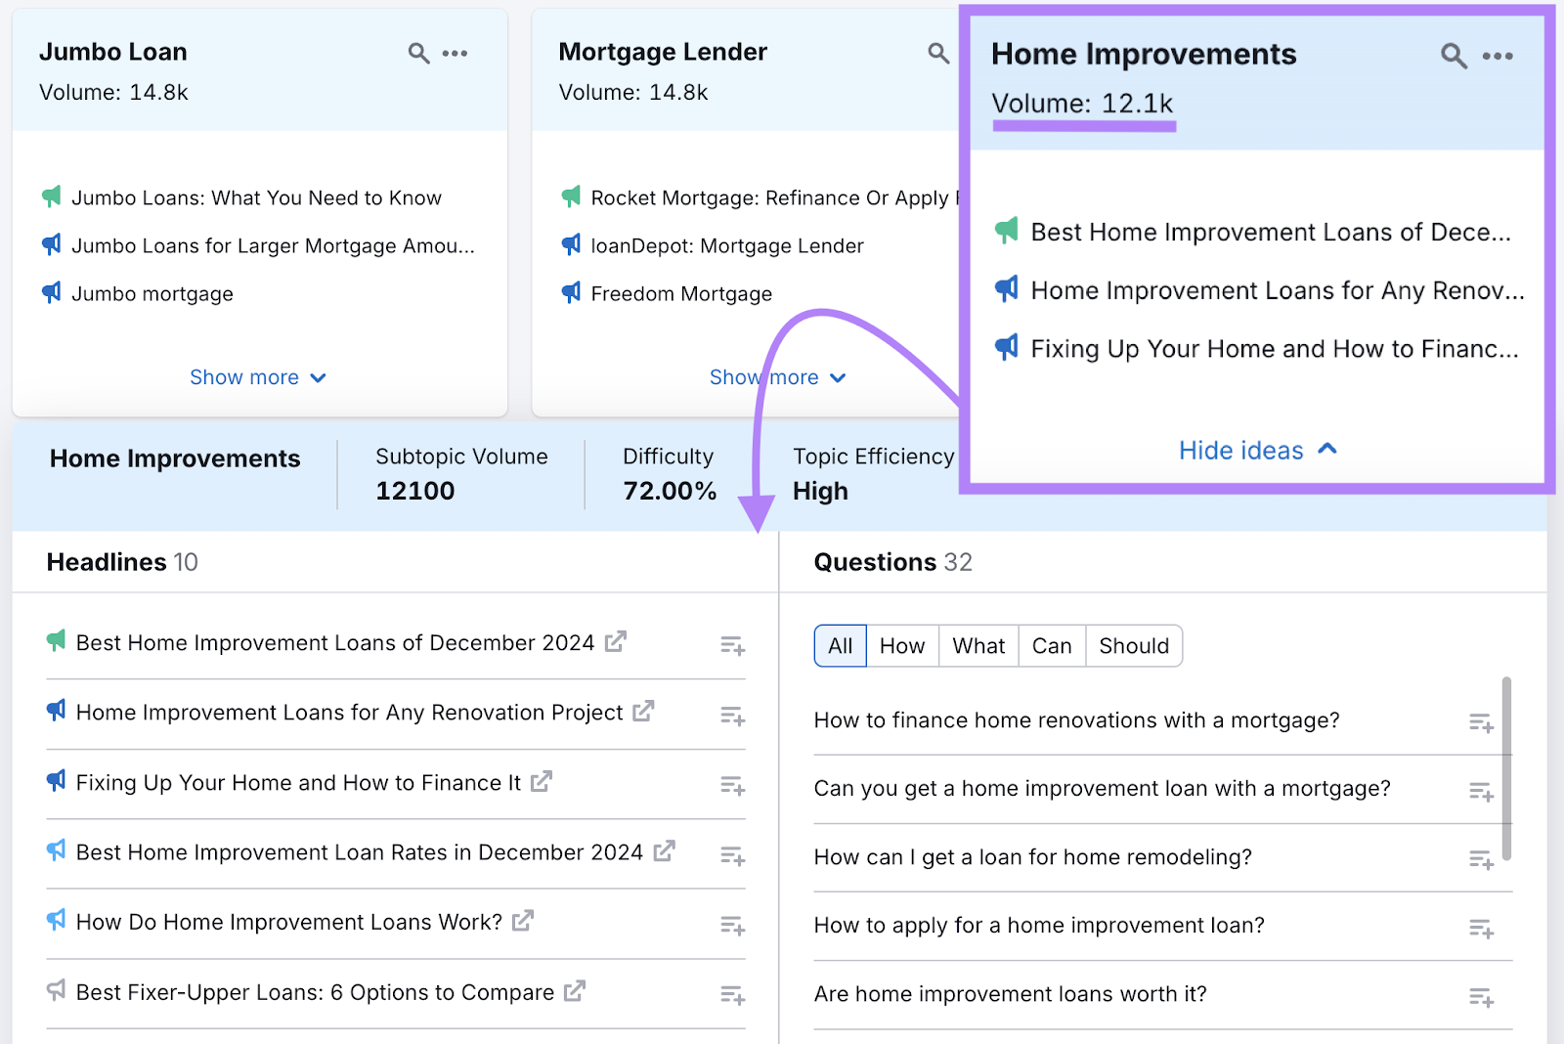The width and height of the screenshot is (1564, 1044).
Task: Add question Are home improvement loans worth it to list
Action: [x=1481, y=997]
